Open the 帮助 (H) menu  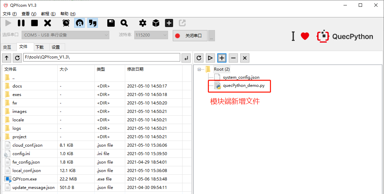point(68,14)
